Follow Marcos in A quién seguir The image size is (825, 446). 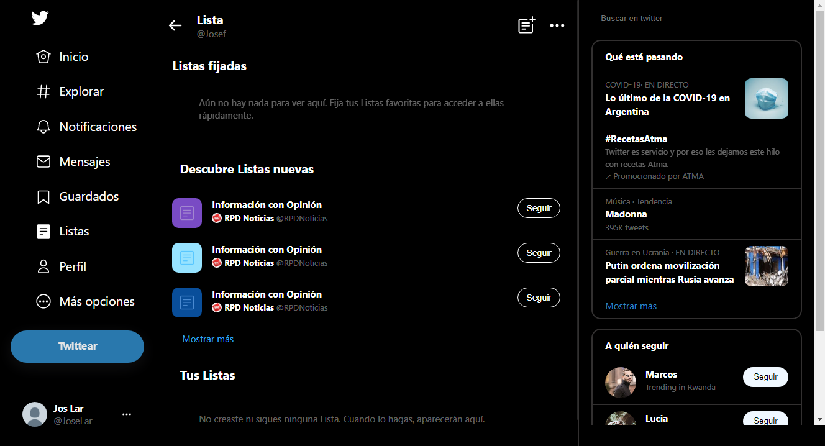coord(765,377)
